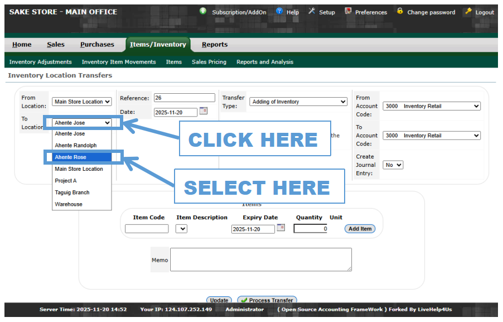Open the Transfer Type dropdown
The image size is (503, 322).
(x=298, y=102)
